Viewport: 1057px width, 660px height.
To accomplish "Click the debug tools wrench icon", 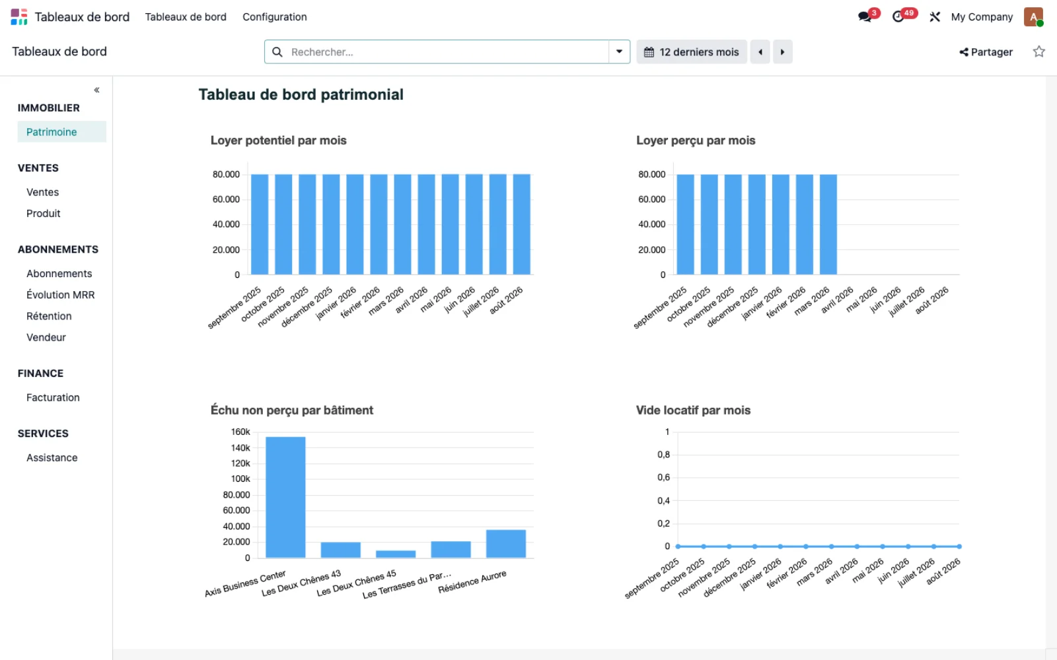I will coord(935,16).
